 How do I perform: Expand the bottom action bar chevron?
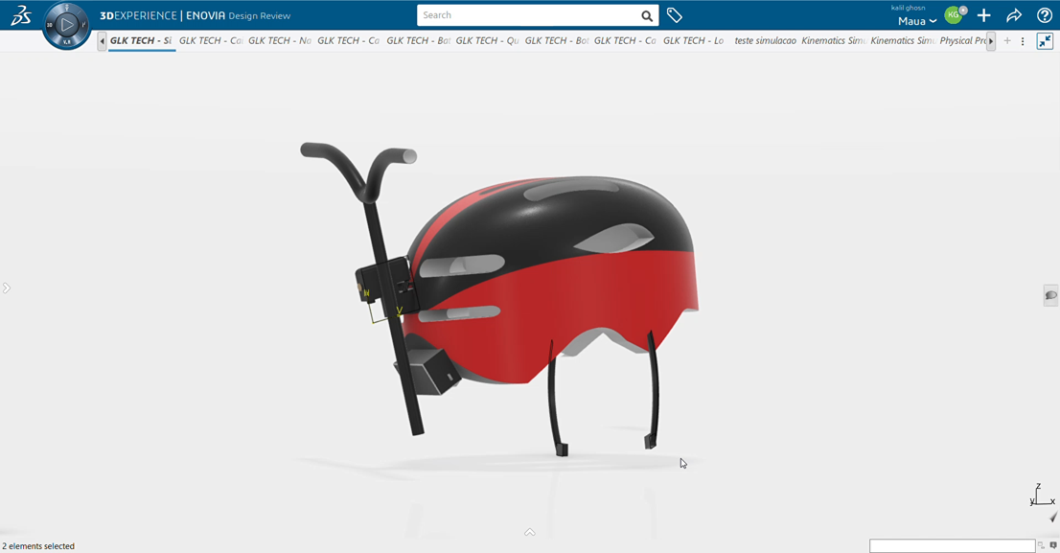[529, 532]
